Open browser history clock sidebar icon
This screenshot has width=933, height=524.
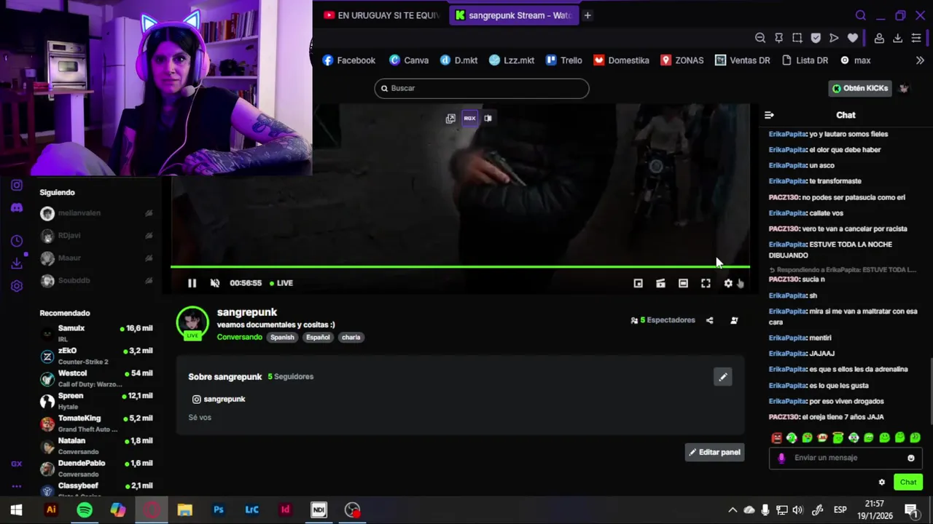tap(17, 241)
